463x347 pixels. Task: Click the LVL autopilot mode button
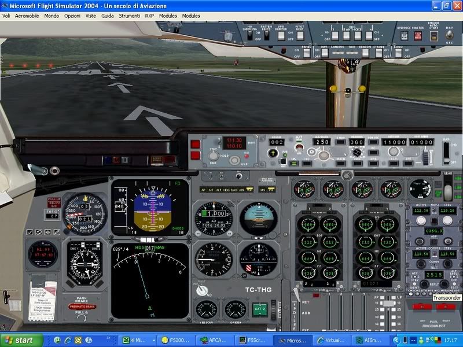pos(293,163)
